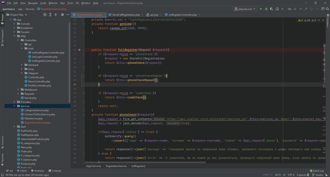Click the editor horizontal scrollbar
Image resolution: width=330 pixels, height=177 pixels.
[x=144, y=162]
